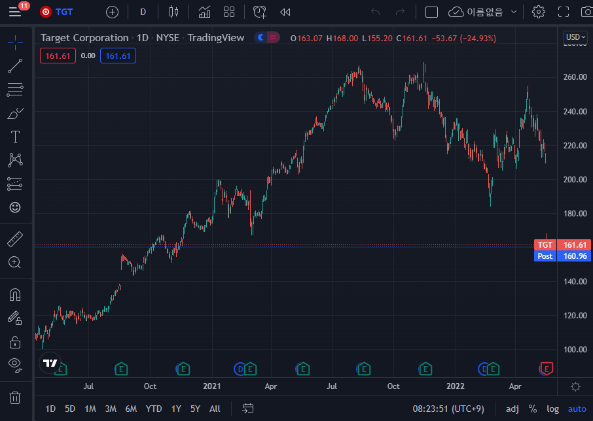
Task: Select the 1M time range
Action: tap(90, 409)
